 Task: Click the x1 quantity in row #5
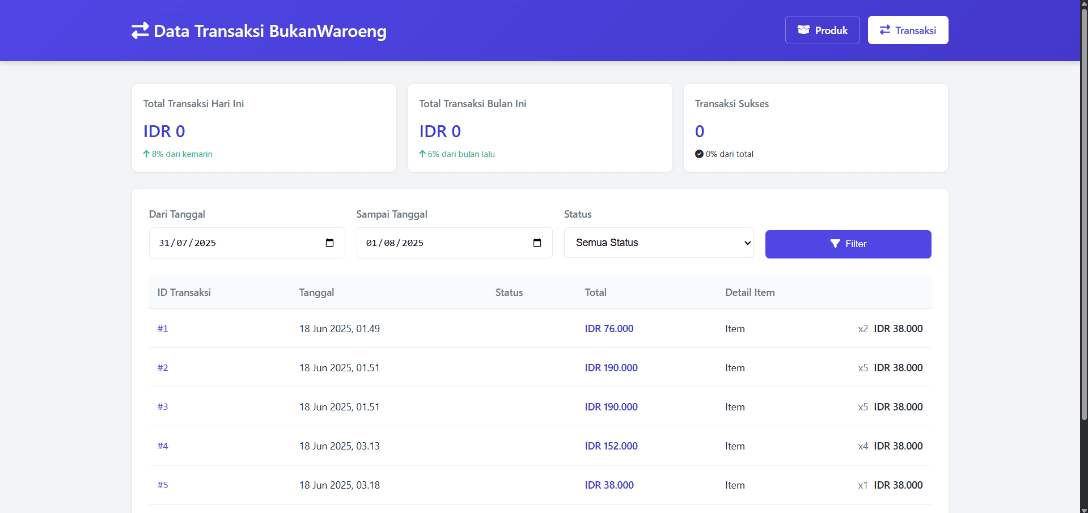863,485
